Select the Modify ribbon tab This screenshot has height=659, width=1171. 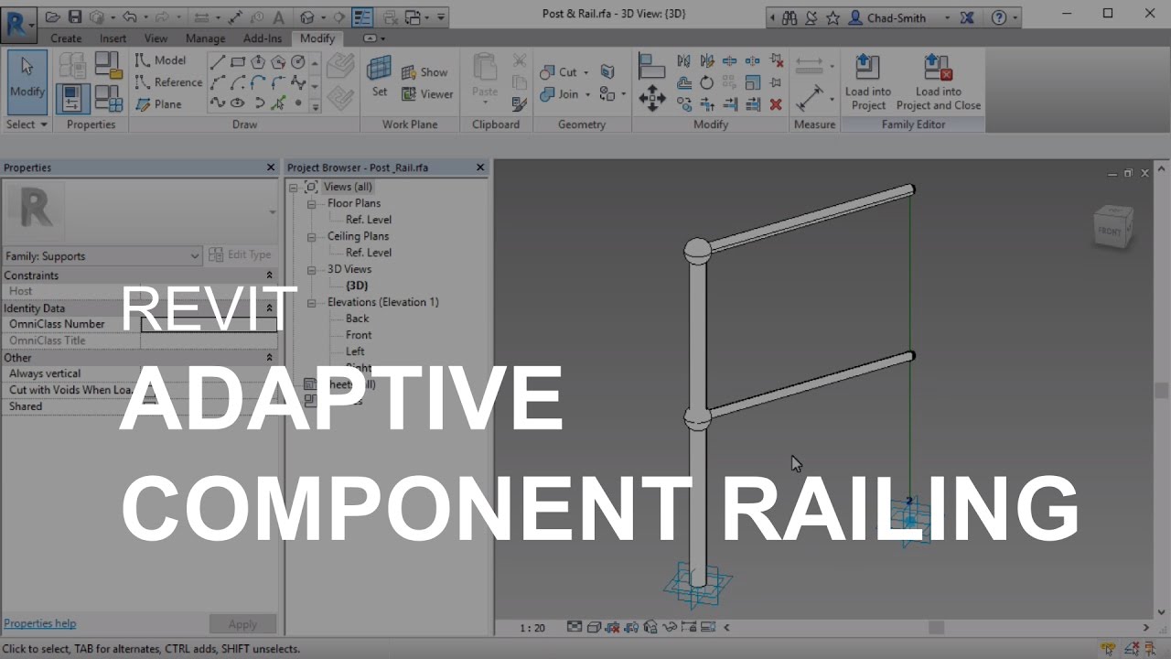317,38
